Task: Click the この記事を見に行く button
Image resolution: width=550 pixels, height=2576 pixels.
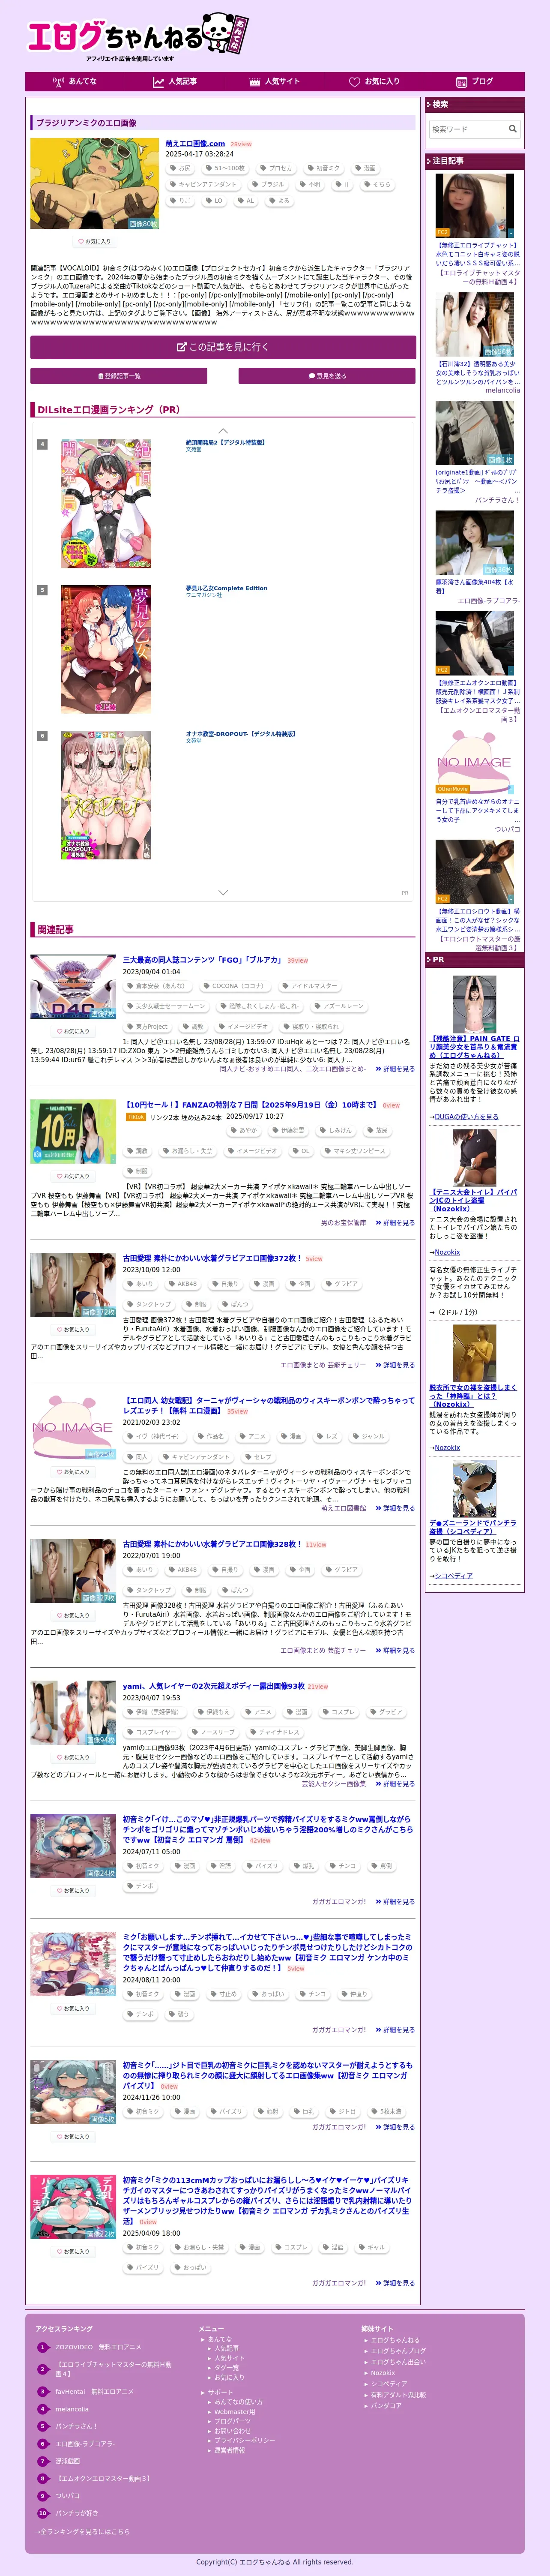Action: click(x=223, y=347)
